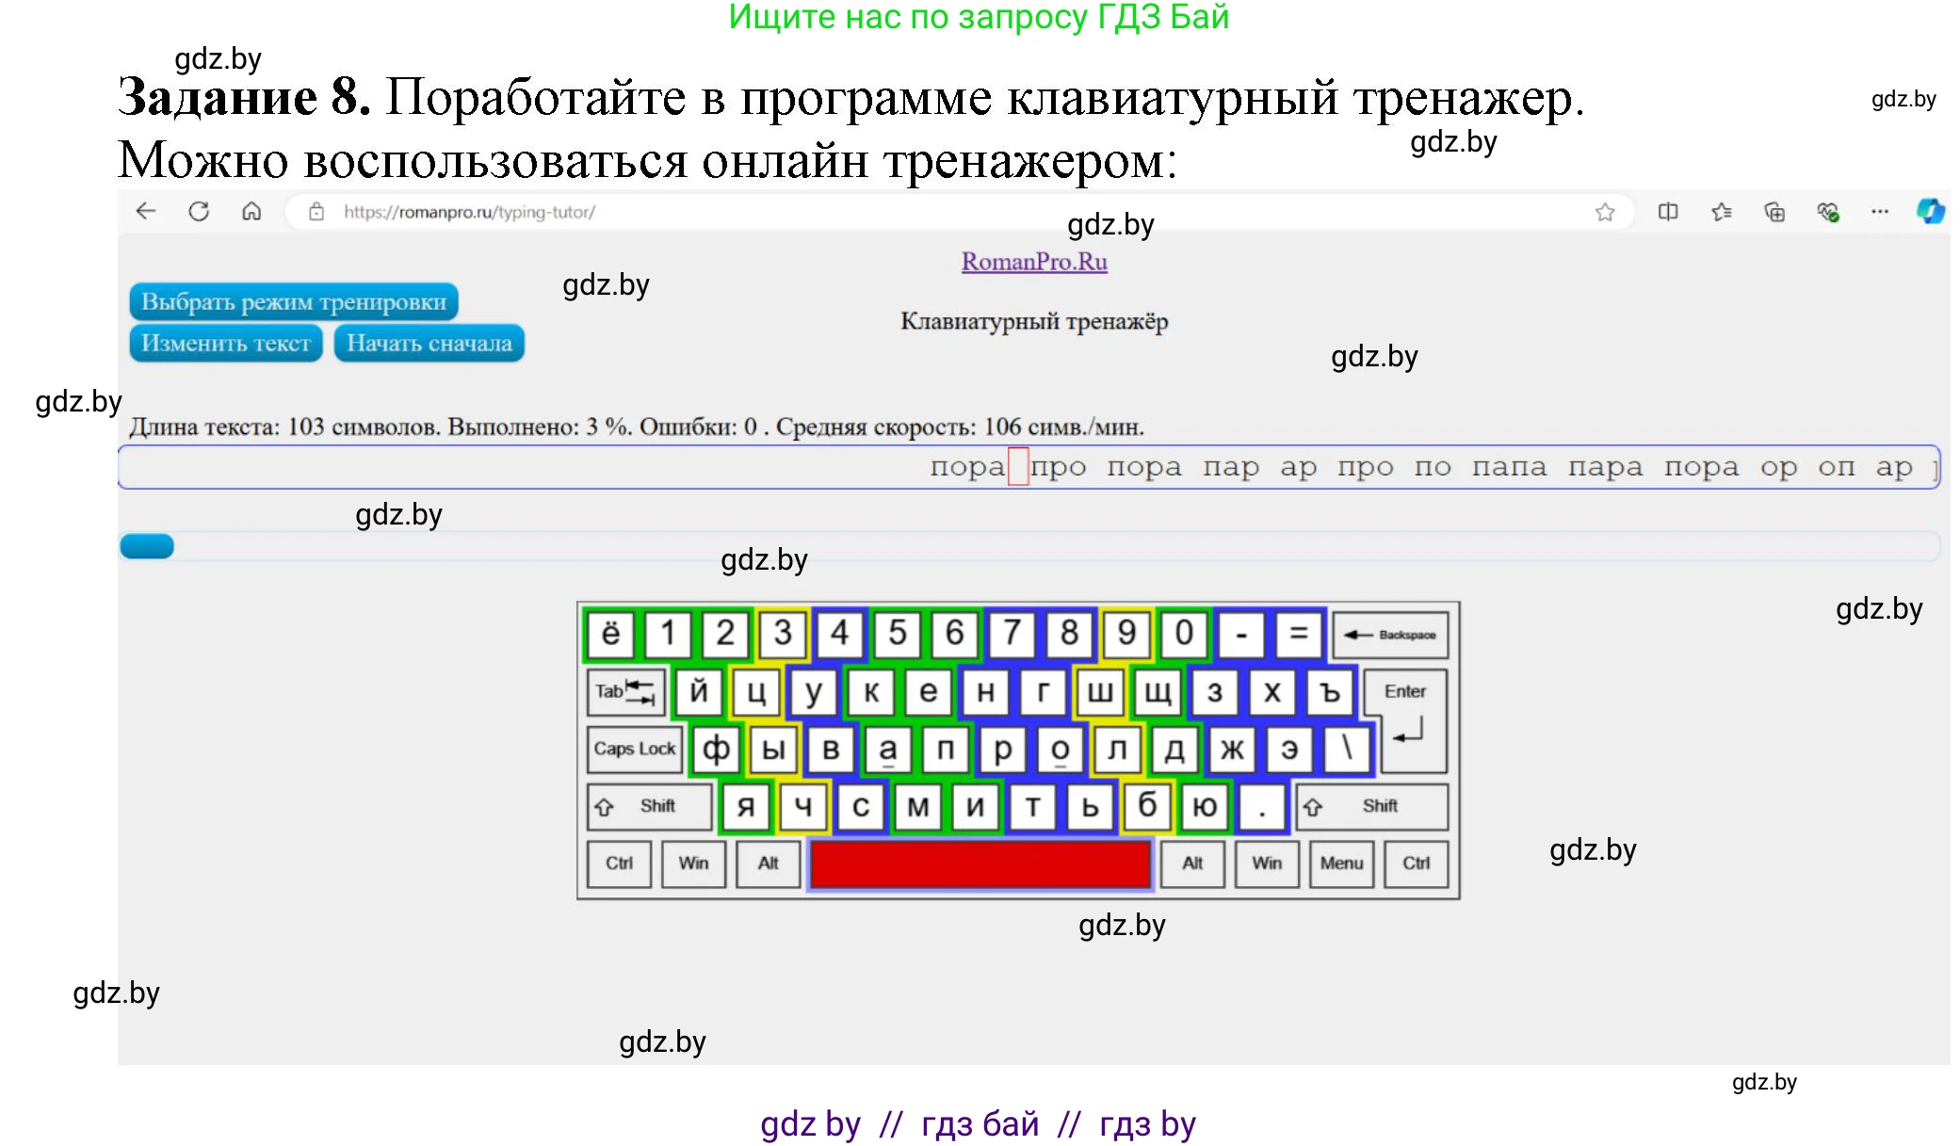
Task: Go to the browser home page
Action: (252, 212)
